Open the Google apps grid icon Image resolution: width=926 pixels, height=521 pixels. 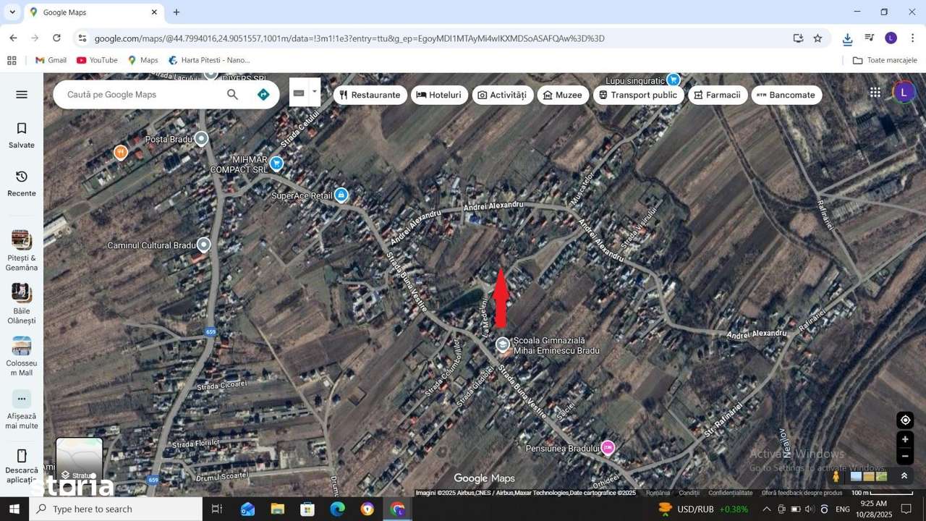coord(875,92)
